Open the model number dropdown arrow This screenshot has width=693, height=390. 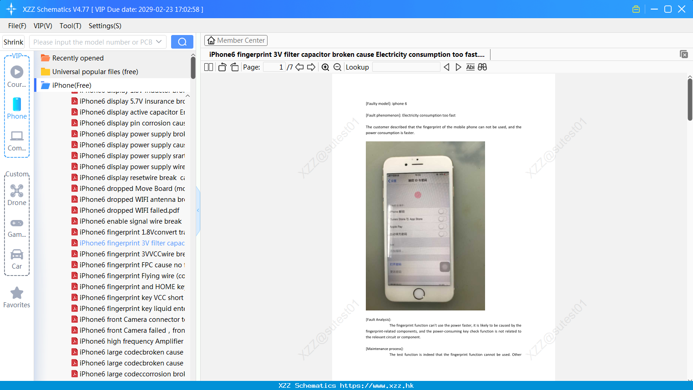pos(159,42)
